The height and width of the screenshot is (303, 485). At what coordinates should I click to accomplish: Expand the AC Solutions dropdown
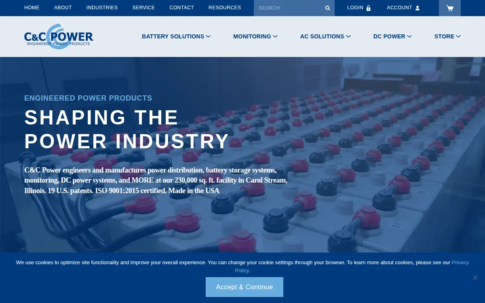point(325,36)
